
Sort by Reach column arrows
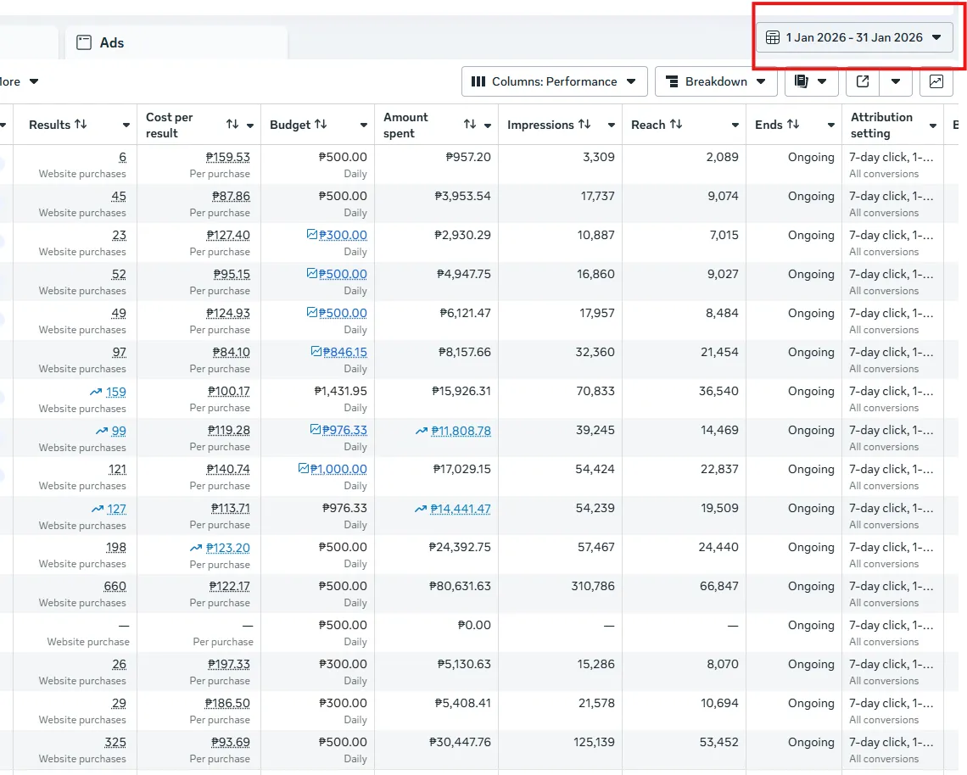coord(676,125)
